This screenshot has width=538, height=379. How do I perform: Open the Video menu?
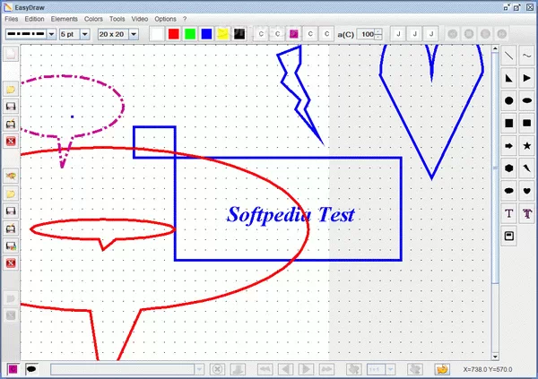[140, 19]
